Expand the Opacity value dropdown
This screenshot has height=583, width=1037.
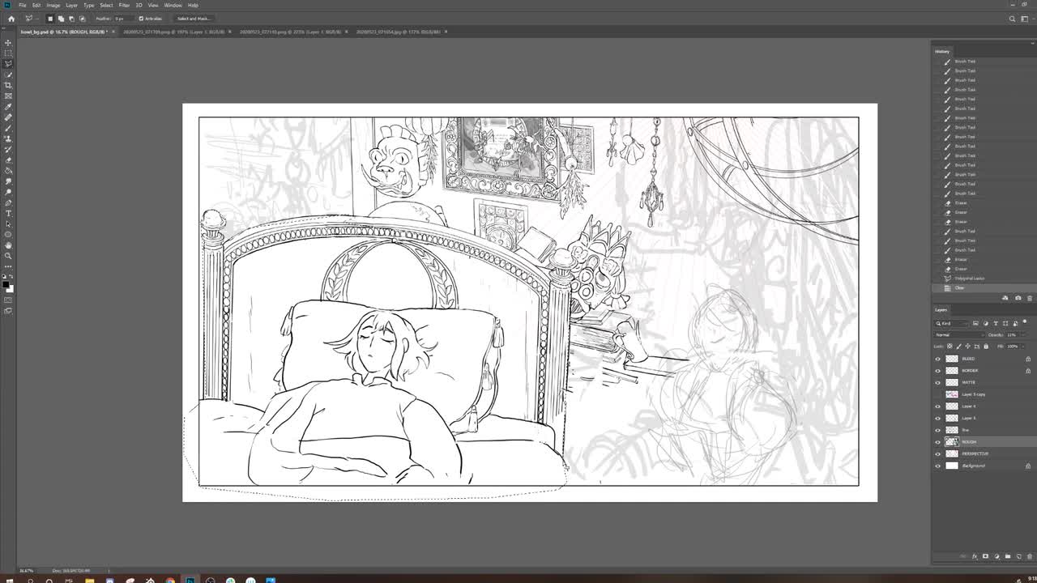point(1022,334)
